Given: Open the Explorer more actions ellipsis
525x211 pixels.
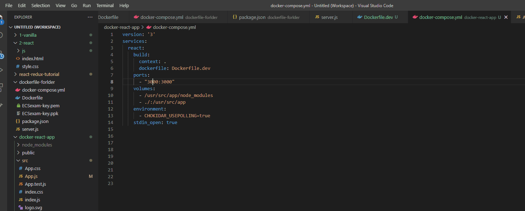Looking at the screenshot, I should pos(90,17).
